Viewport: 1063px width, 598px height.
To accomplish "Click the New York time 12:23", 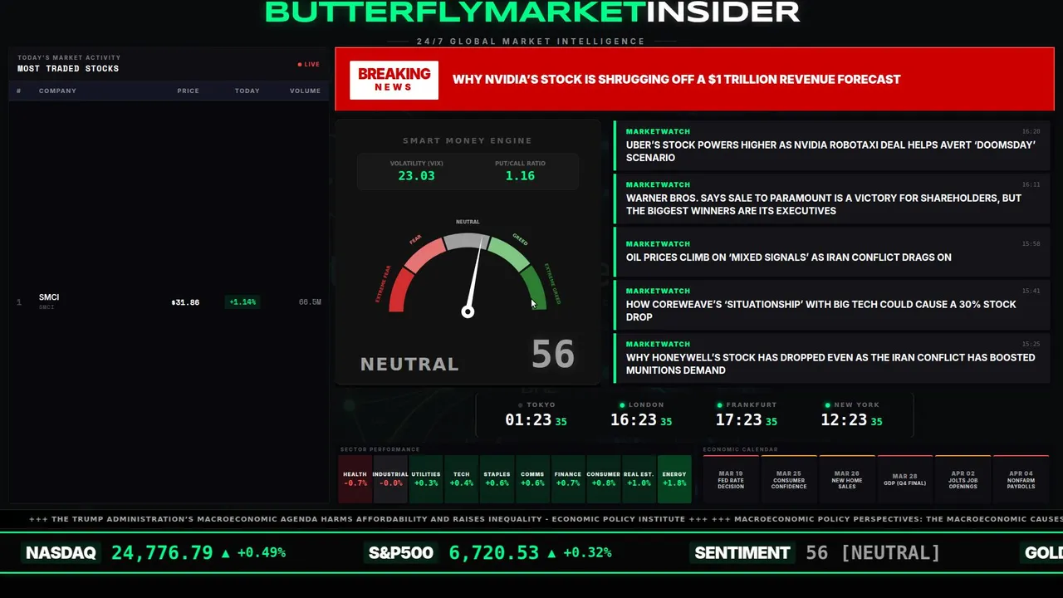I will click(844, 420).
